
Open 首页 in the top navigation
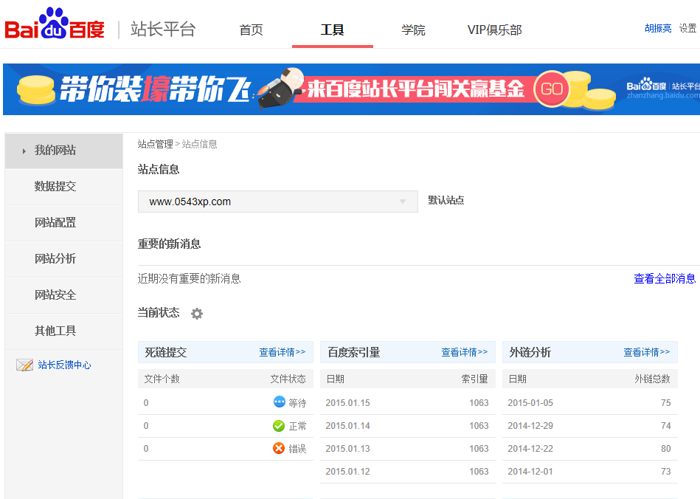pos(251,30)
